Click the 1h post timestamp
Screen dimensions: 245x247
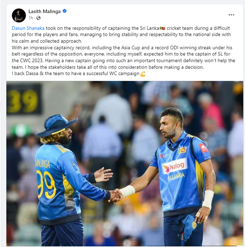[31, 18]
